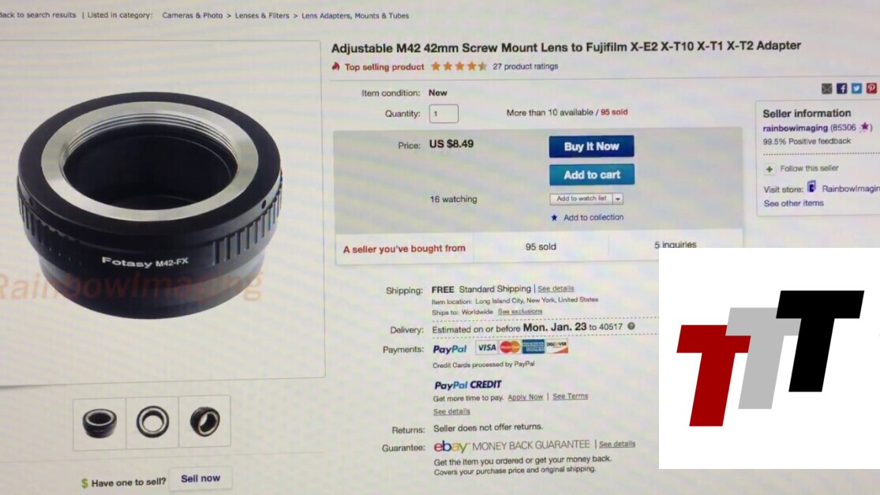
Task: Click the Quantity input field
Action: click(444, 114)
